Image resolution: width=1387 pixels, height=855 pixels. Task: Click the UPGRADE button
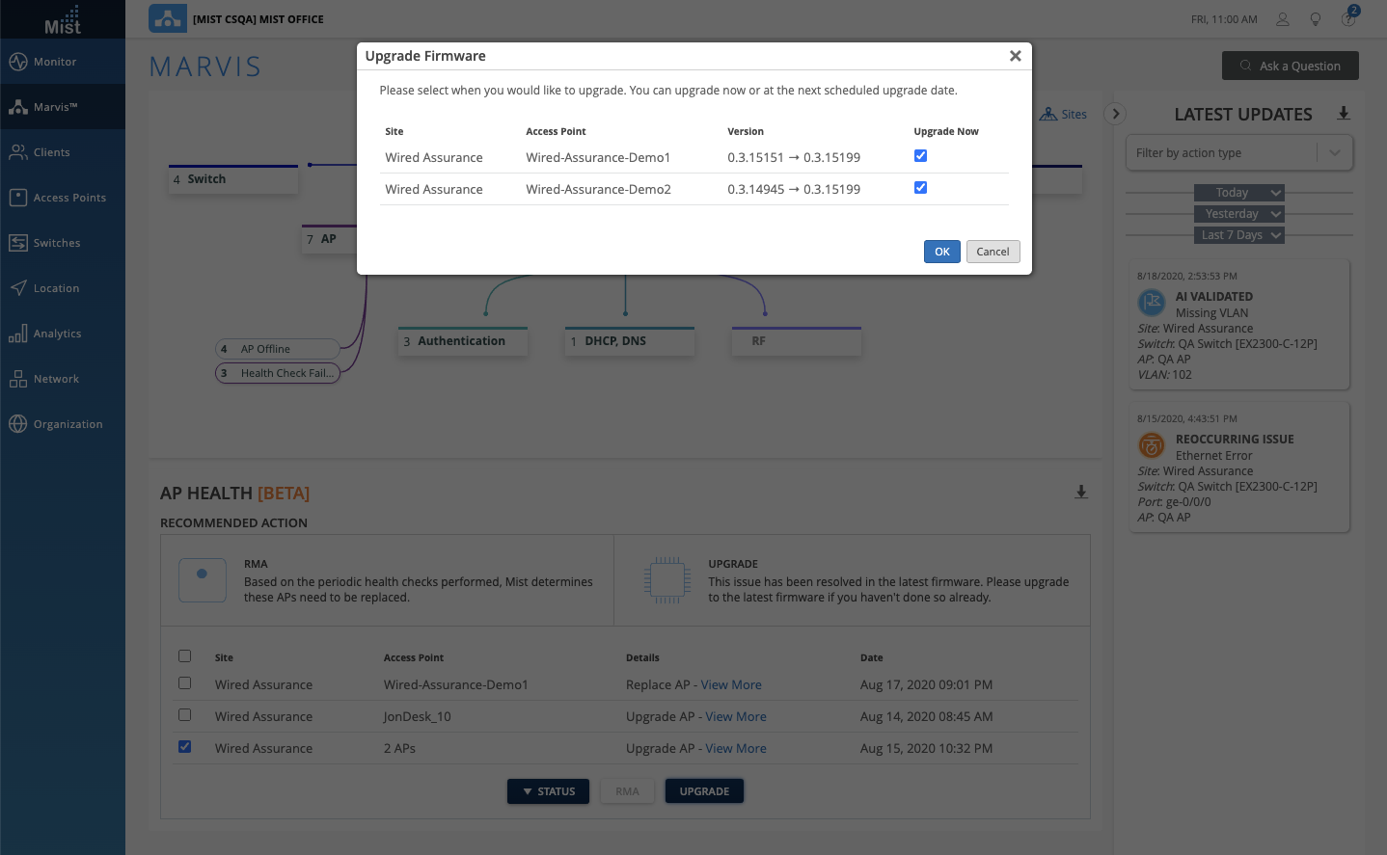click(704, 791)
